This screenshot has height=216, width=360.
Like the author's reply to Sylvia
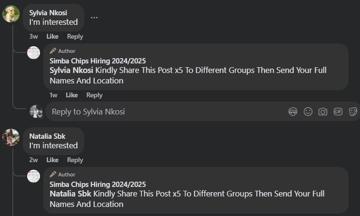click(72, 95)
